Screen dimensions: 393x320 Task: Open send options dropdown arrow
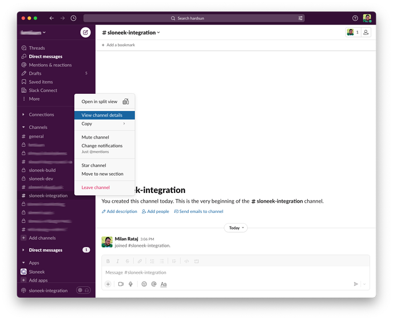[x=364, y=284]
